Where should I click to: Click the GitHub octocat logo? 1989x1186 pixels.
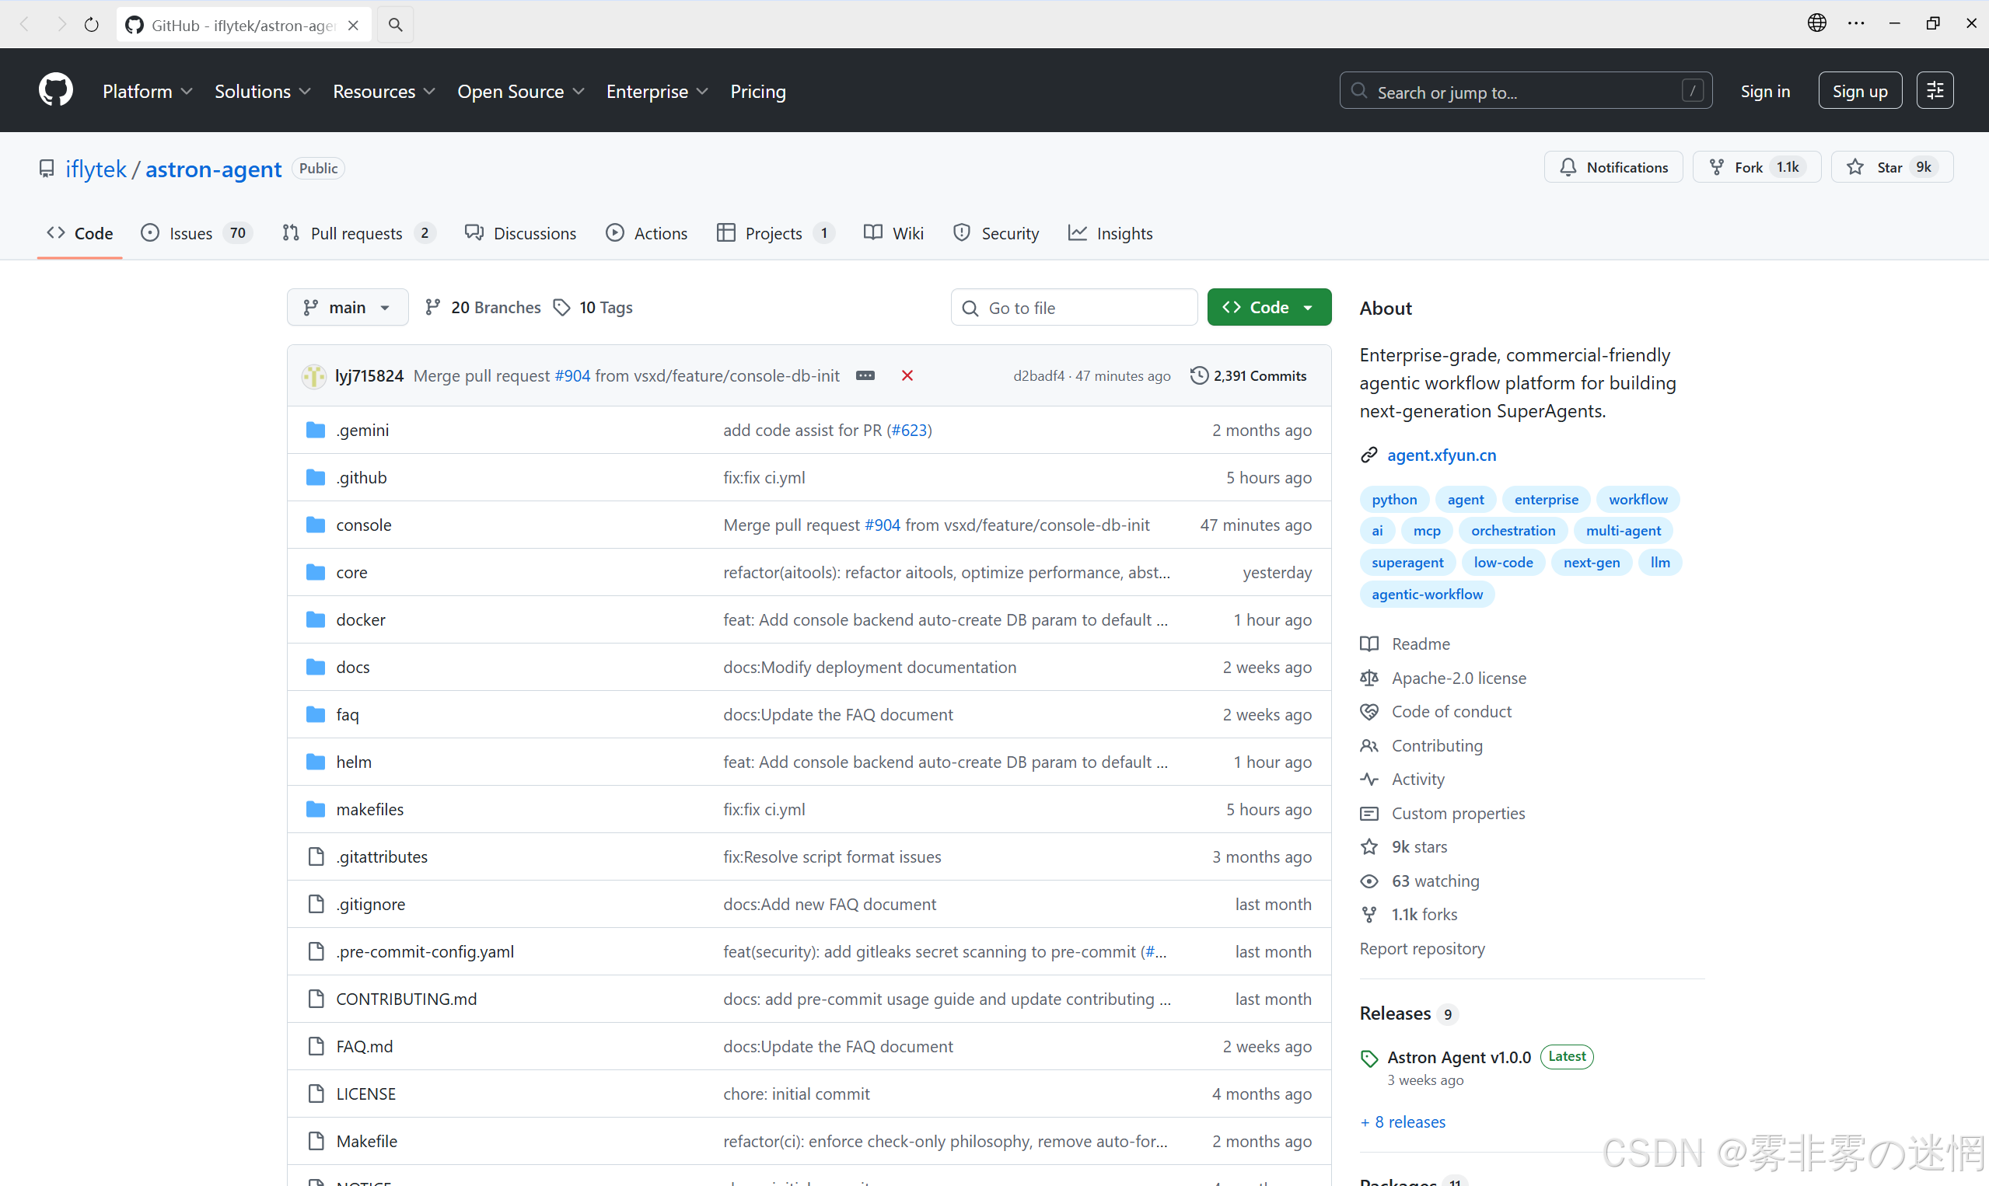[55, 90]
